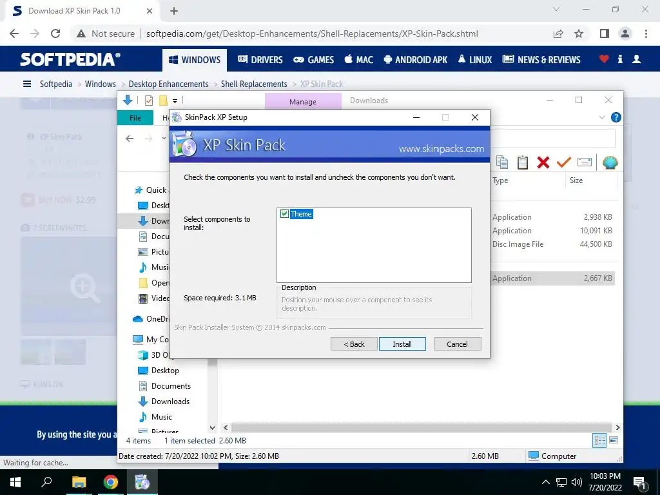Image resolution: width=660 pixels, height=495 pixels.
Task: Open File Explorer help icon
Action: point(616,117)
